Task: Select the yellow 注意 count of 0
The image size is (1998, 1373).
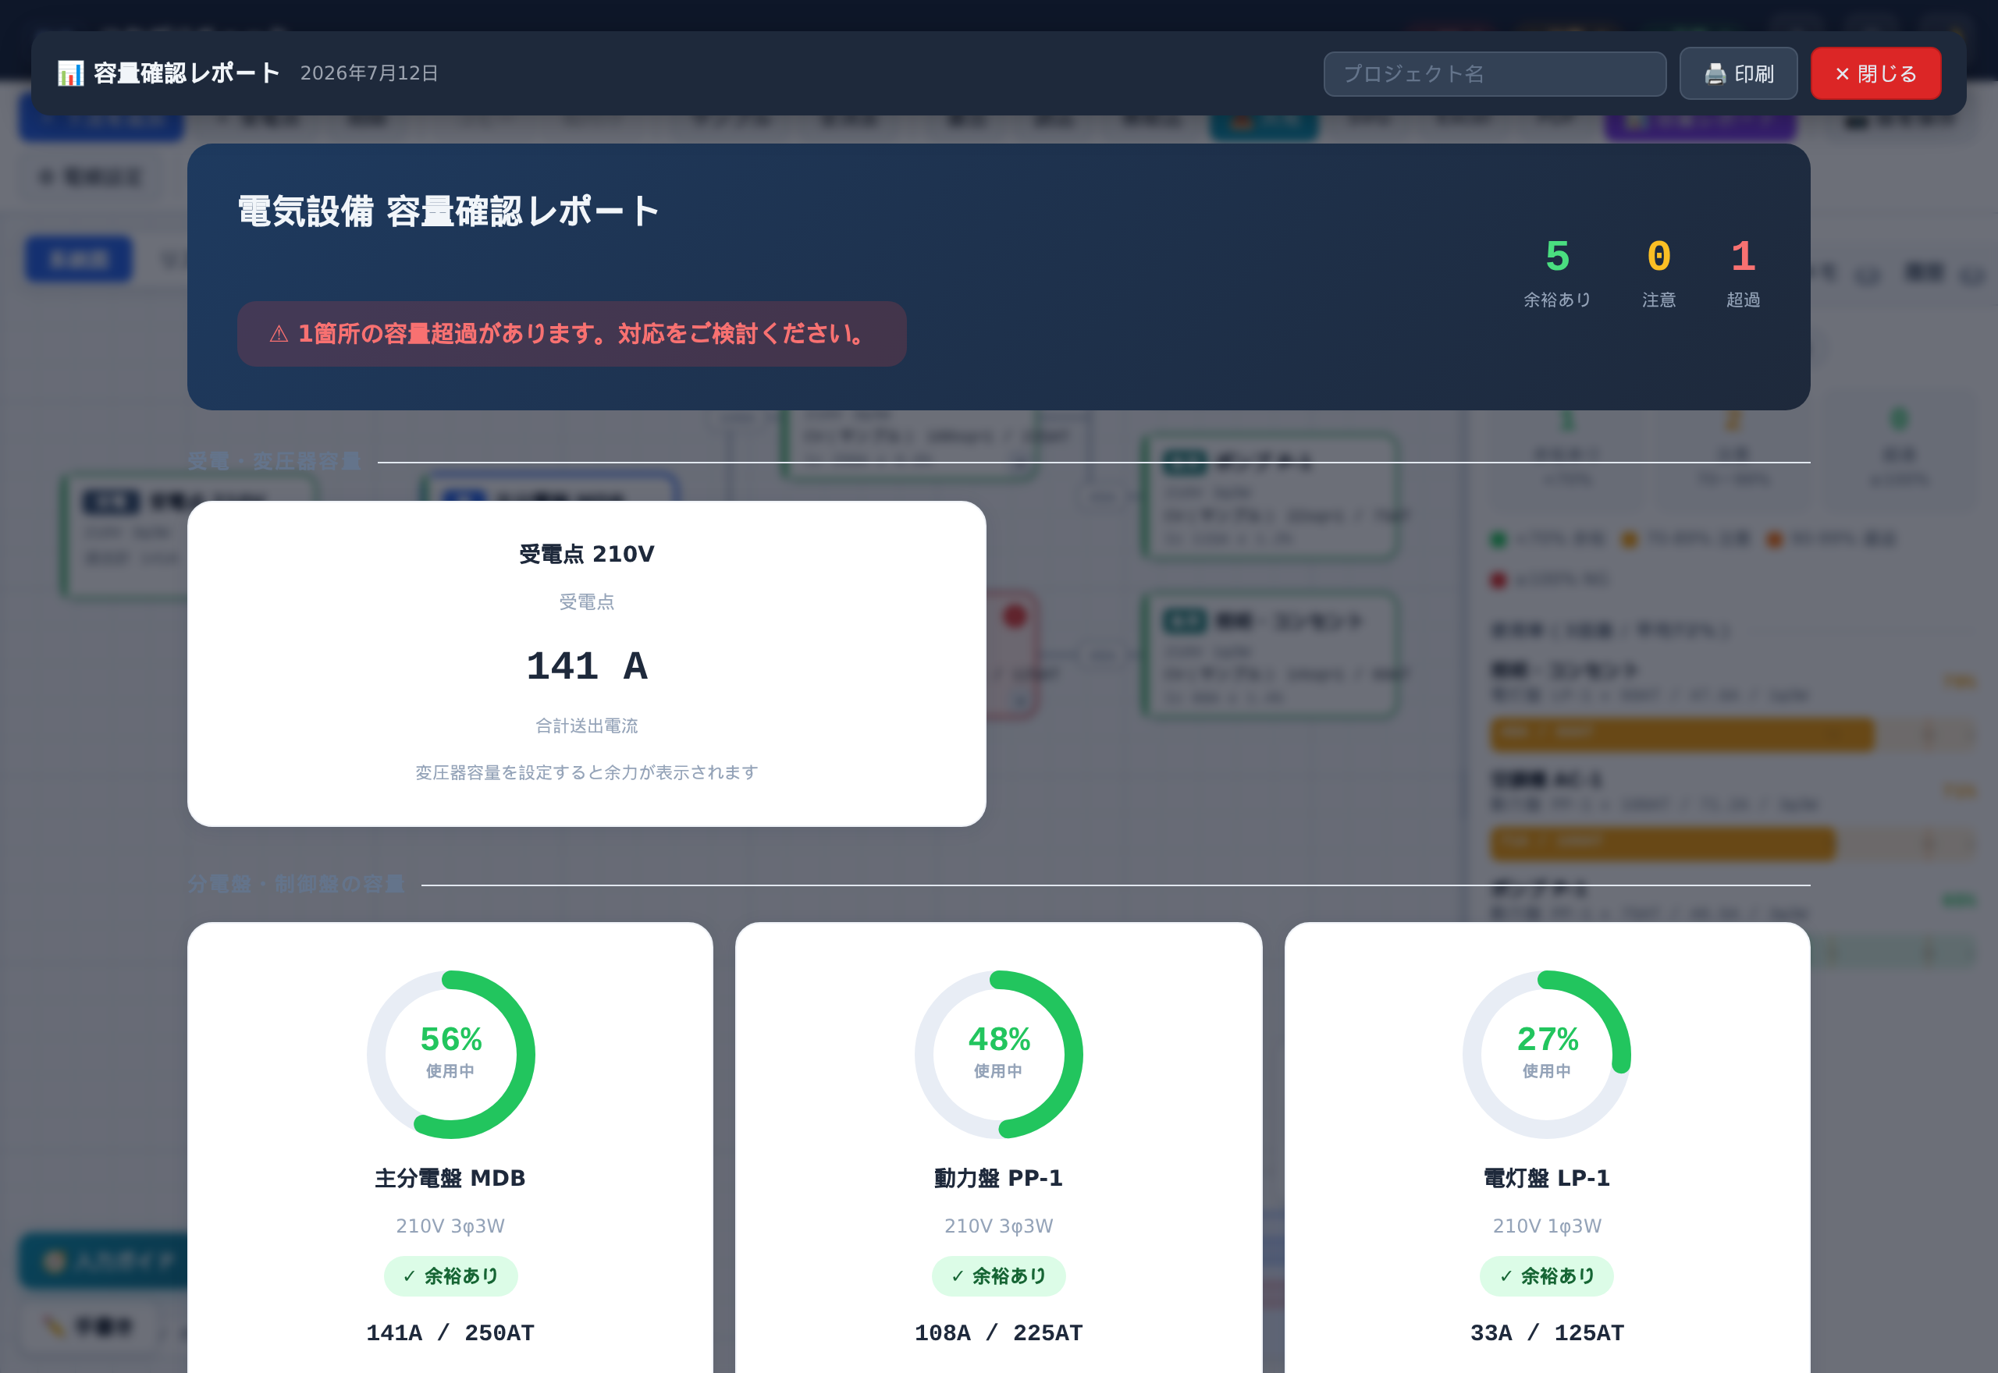Action: pos(1658,257)
